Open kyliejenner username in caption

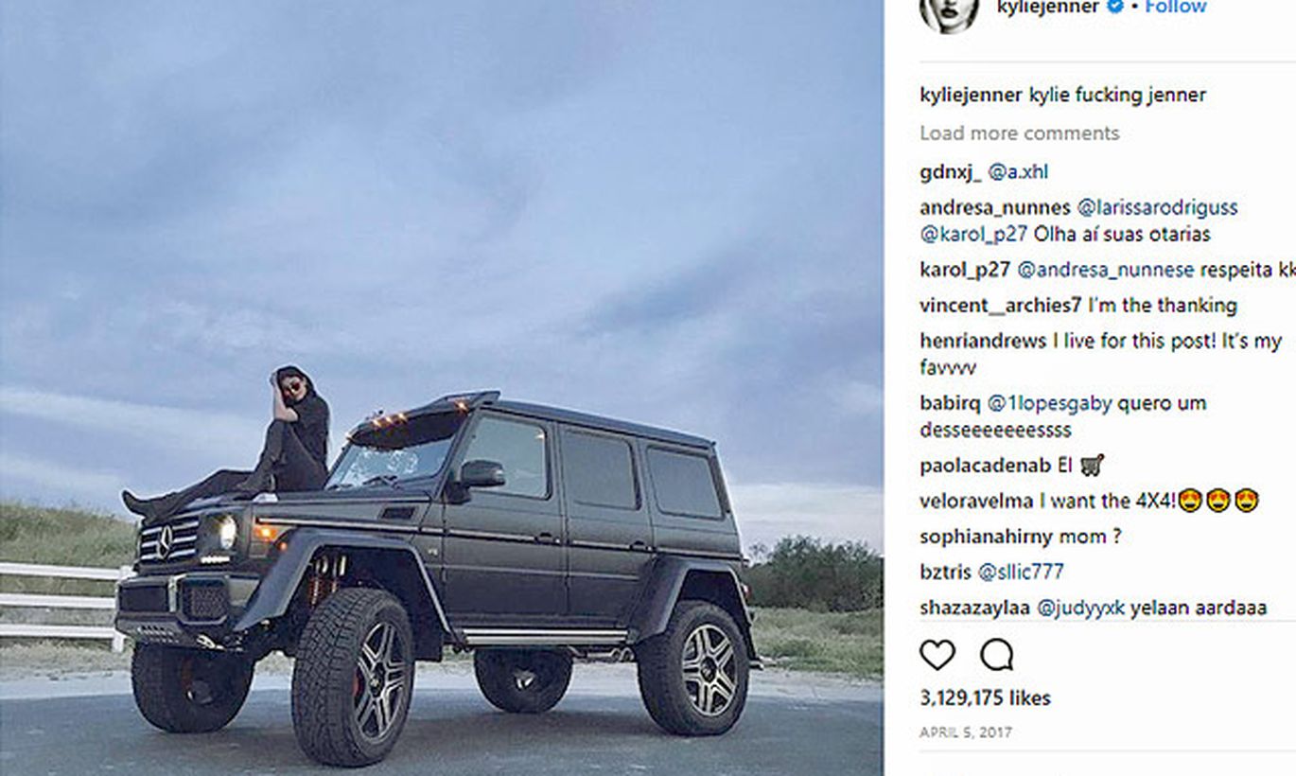coord(971,96)
